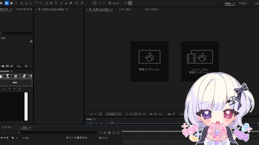Open the show channel RGB color icon

pyautogui.click(x=151, y=114)
